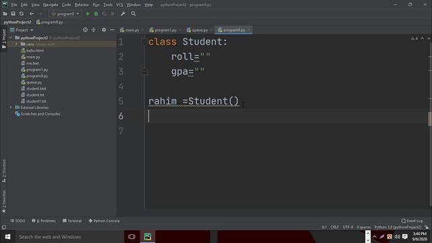The width and height of the screenshot is (432, 243).
Task: Open Windows Task View icon
Action: 132,237
